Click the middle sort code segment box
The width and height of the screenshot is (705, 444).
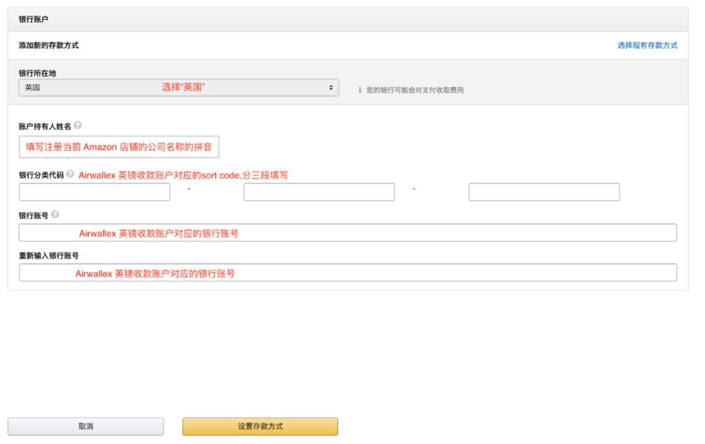(x=319, y=191)
